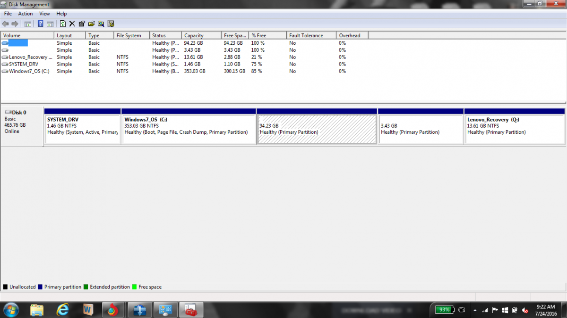Open the View menu
This screenshot has width=567, height=318.
(x=44, y=14)
